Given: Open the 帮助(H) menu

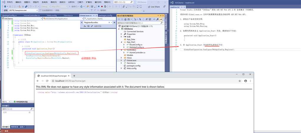Looking at the screenshot, I should click(107, 2).
